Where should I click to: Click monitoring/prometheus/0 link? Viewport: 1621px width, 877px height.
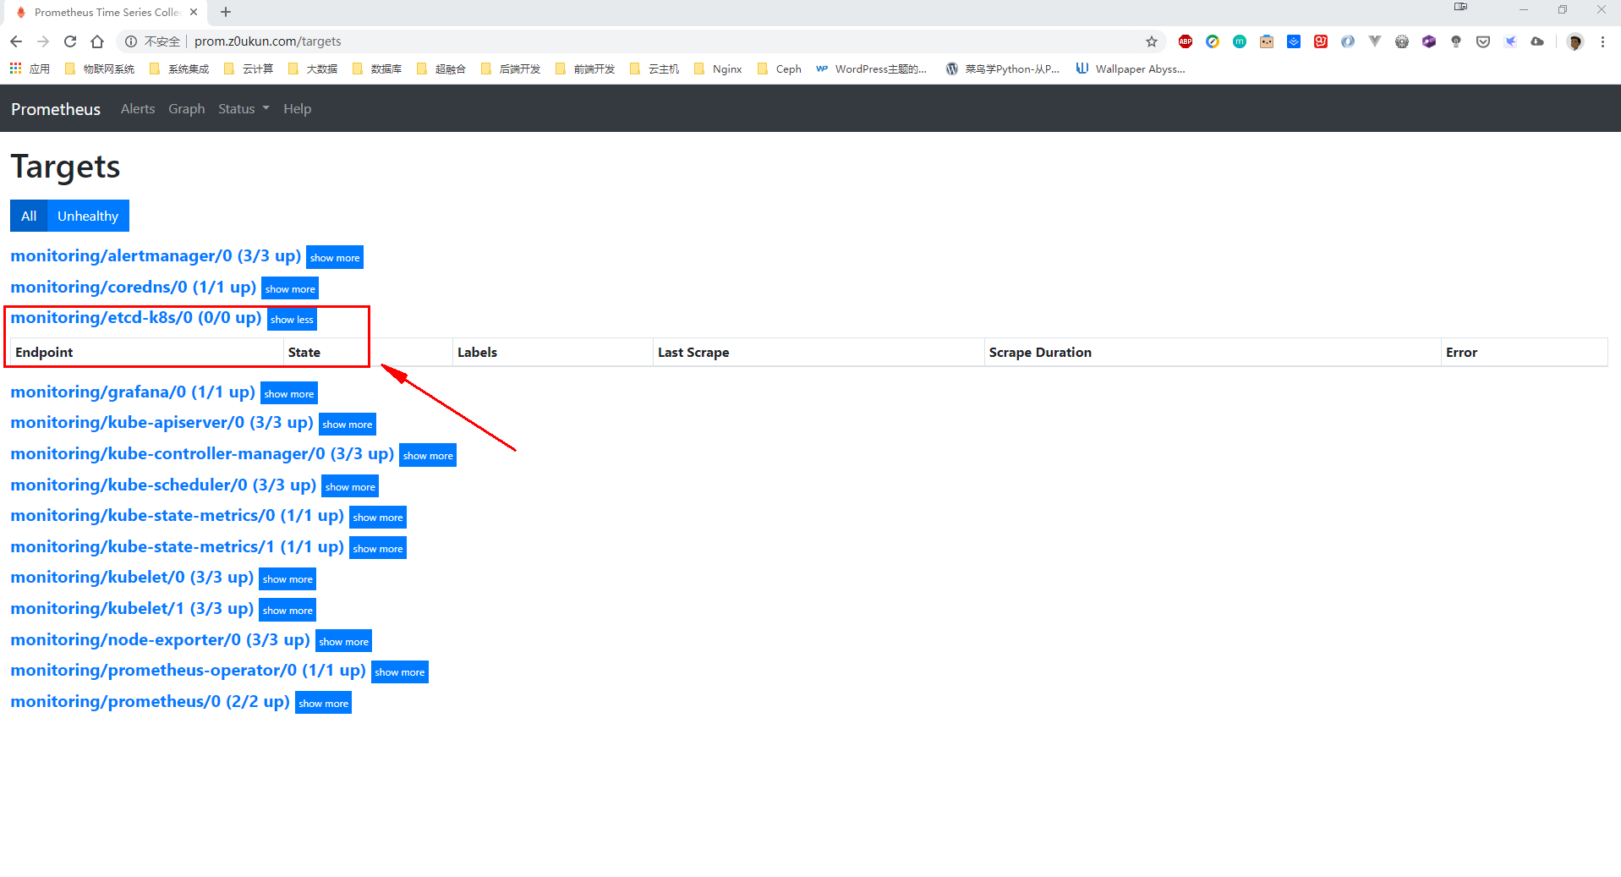click(x=151, y=701)
